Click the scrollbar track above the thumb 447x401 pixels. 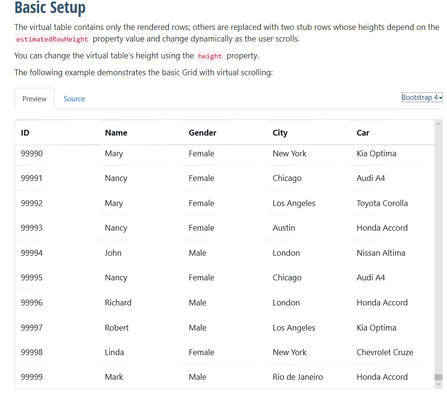point(438,250)
